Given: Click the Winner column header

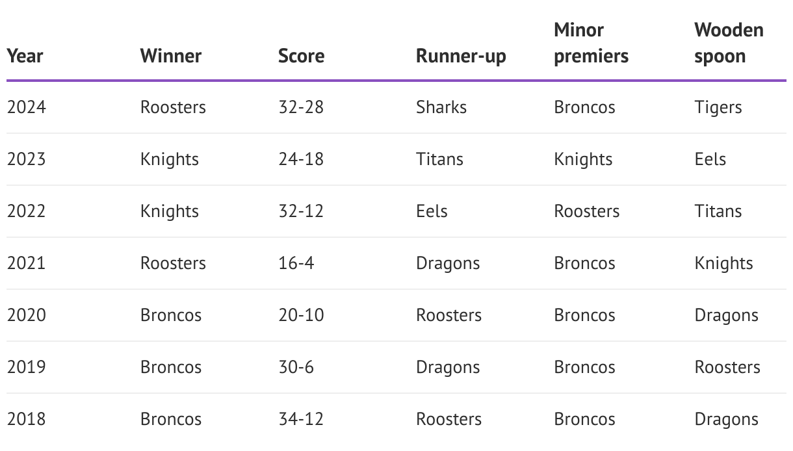Looking at the screenshot, I should pyautogui.click(x=171, y=56).
